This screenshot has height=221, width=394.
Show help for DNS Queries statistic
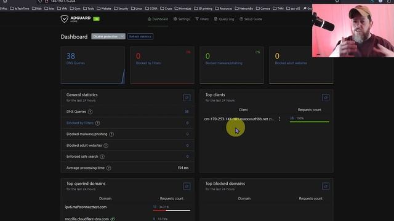(90, 112)
